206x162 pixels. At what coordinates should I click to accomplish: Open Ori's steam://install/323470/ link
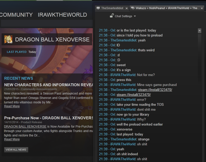tap(134, 95)
